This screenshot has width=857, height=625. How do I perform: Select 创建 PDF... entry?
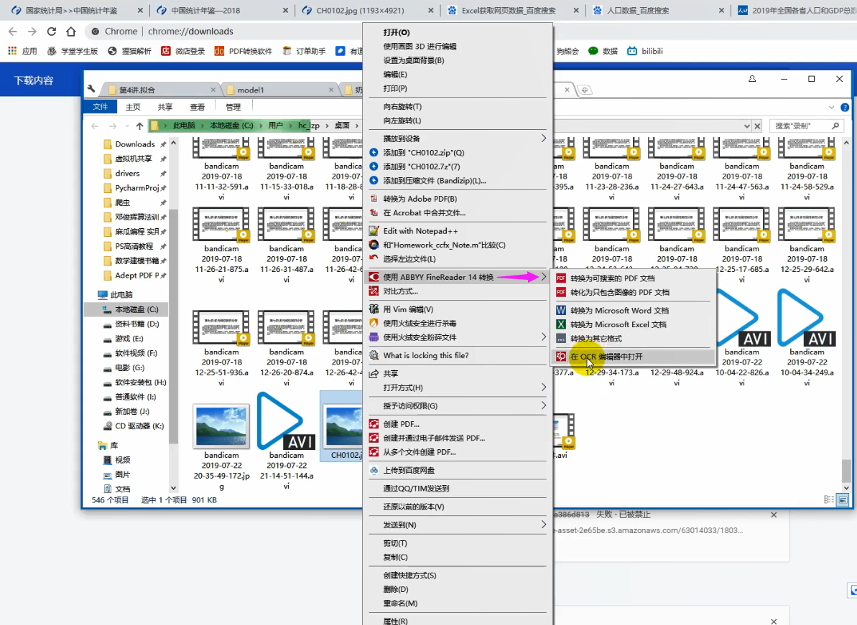pyautogui.click(x=401, y=423)
